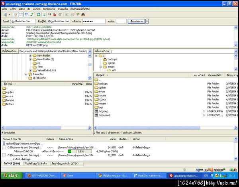Expand the Favorites folder in local tree
239x187 pixels.
click(26, 74)
